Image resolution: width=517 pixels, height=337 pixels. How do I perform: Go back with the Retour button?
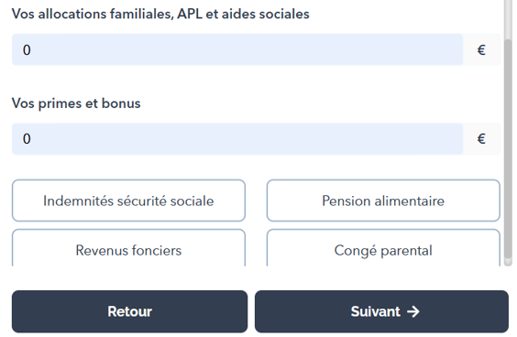(x=129, y=311)
